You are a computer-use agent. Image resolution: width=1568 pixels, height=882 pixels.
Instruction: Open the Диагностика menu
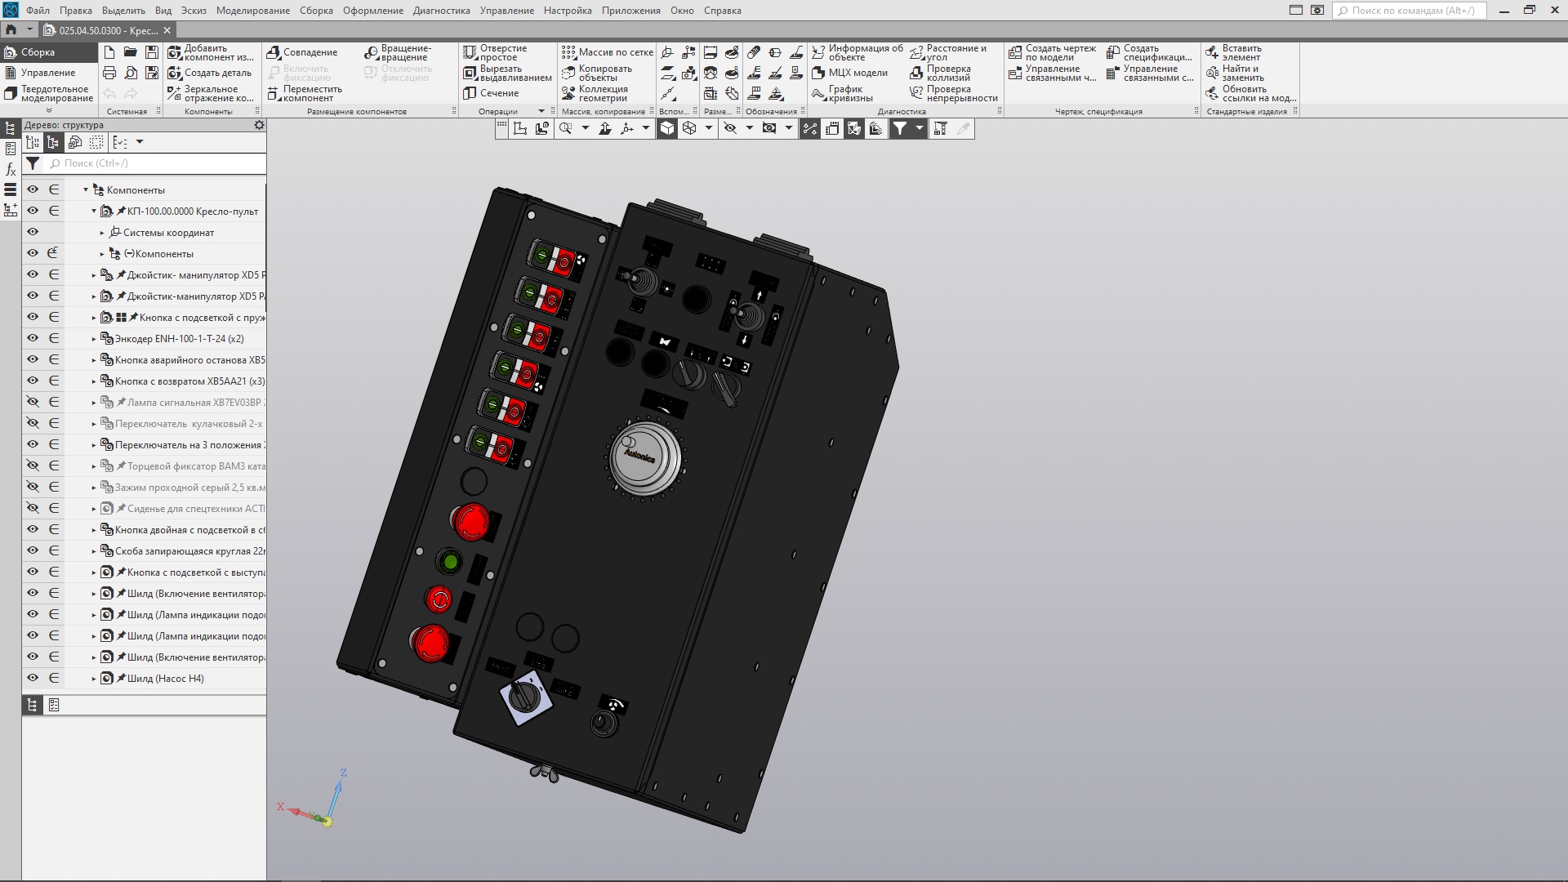(x=441, y=11)
